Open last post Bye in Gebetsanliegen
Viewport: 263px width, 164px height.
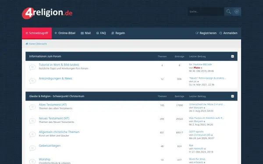[191, 145]
